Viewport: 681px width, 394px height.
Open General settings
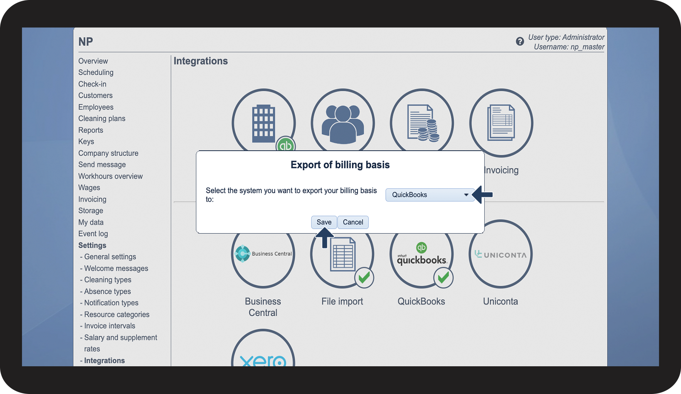tap(110, 257)
